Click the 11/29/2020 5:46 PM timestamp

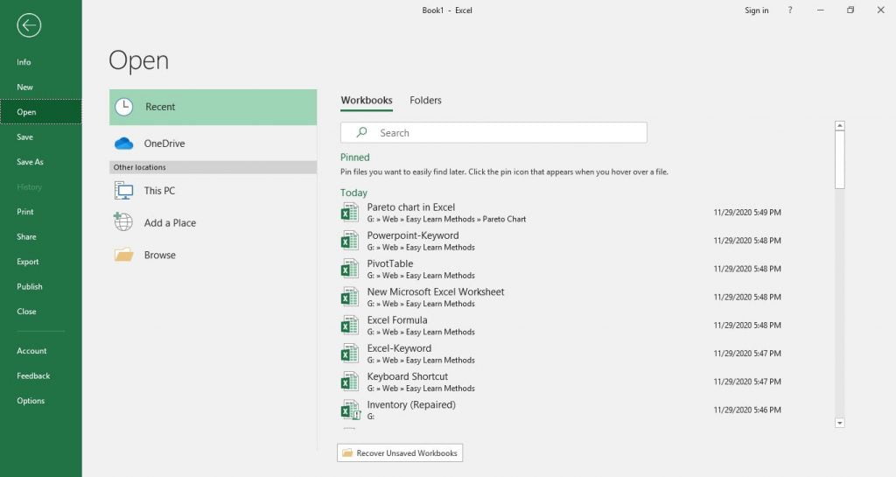click(747, 410)
